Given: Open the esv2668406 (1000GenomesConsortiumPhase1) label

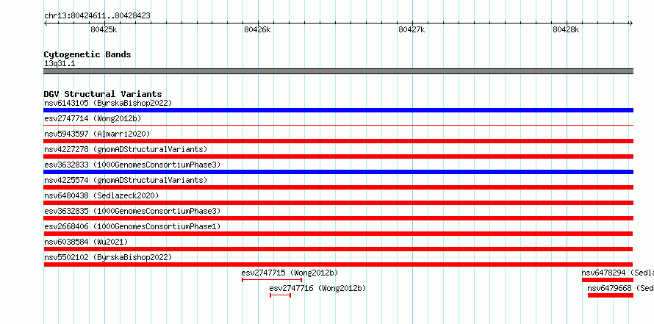Looking at the screenshot, I should [x=132, y=226].
